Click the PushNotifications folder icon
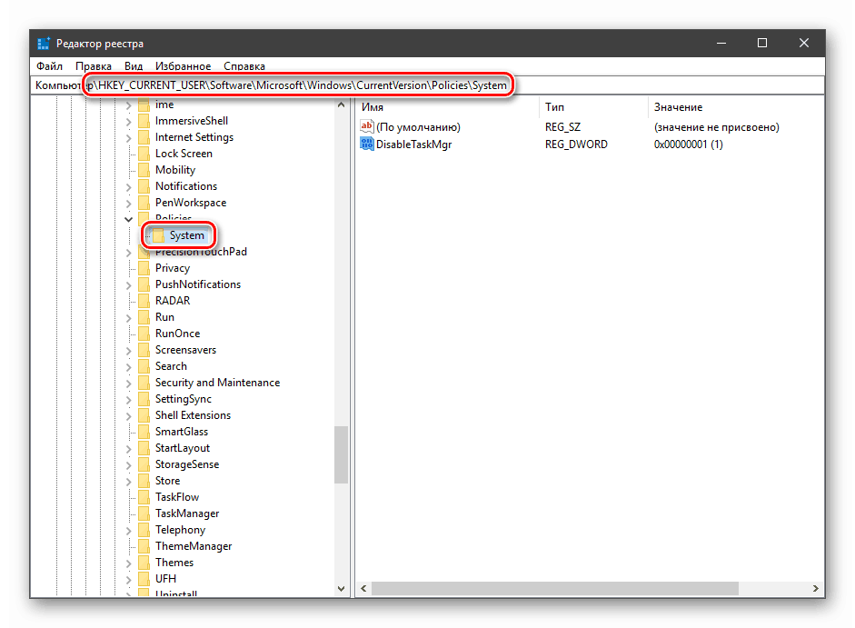 (x=144, y=284)
